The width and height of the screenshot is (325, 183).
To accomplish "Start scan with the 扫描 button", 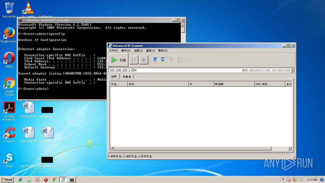I will coord(119,60).
